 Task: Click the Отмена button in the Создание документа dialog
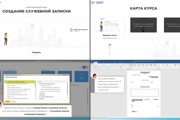coord(14,101)
